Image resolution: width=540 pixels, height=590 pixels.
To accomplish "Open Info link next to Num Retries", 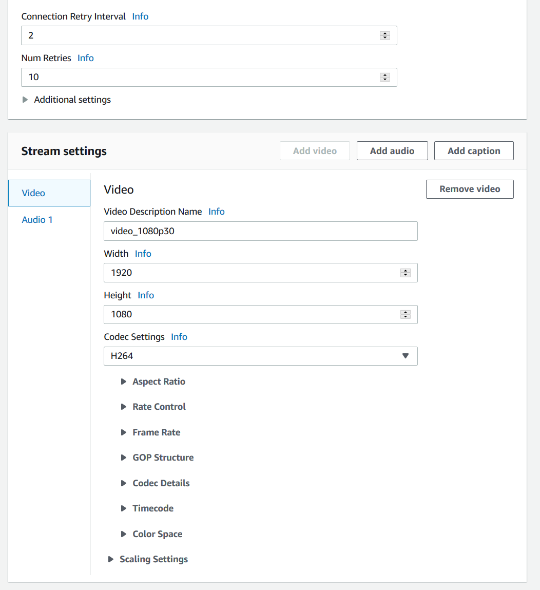I will tap(86, 58).
